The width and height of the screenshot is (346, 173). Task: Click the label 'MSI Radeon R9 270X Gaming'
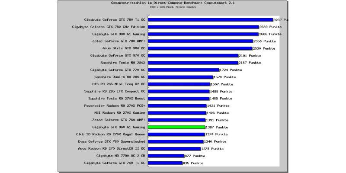120,113
